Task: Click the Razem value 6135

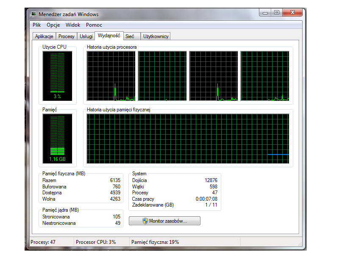Action: click(115, 180)
